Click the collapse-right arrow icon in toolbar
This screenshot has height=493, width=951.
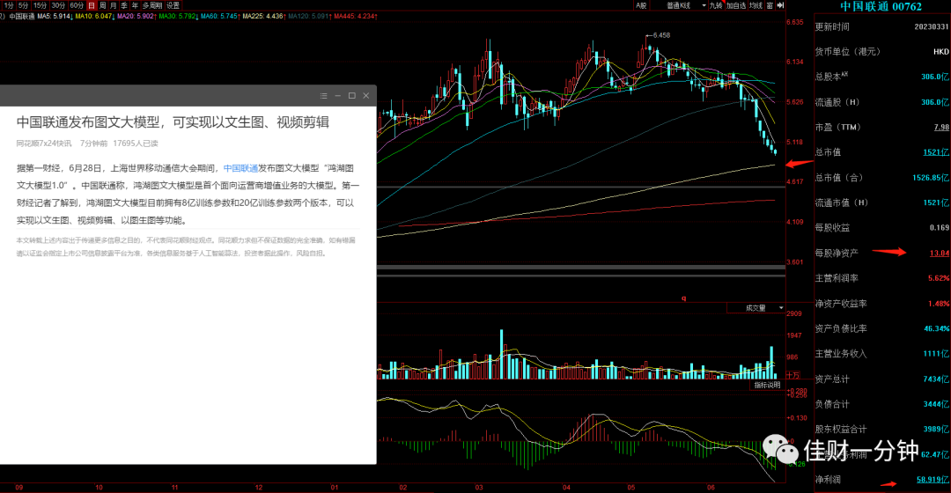780,5
